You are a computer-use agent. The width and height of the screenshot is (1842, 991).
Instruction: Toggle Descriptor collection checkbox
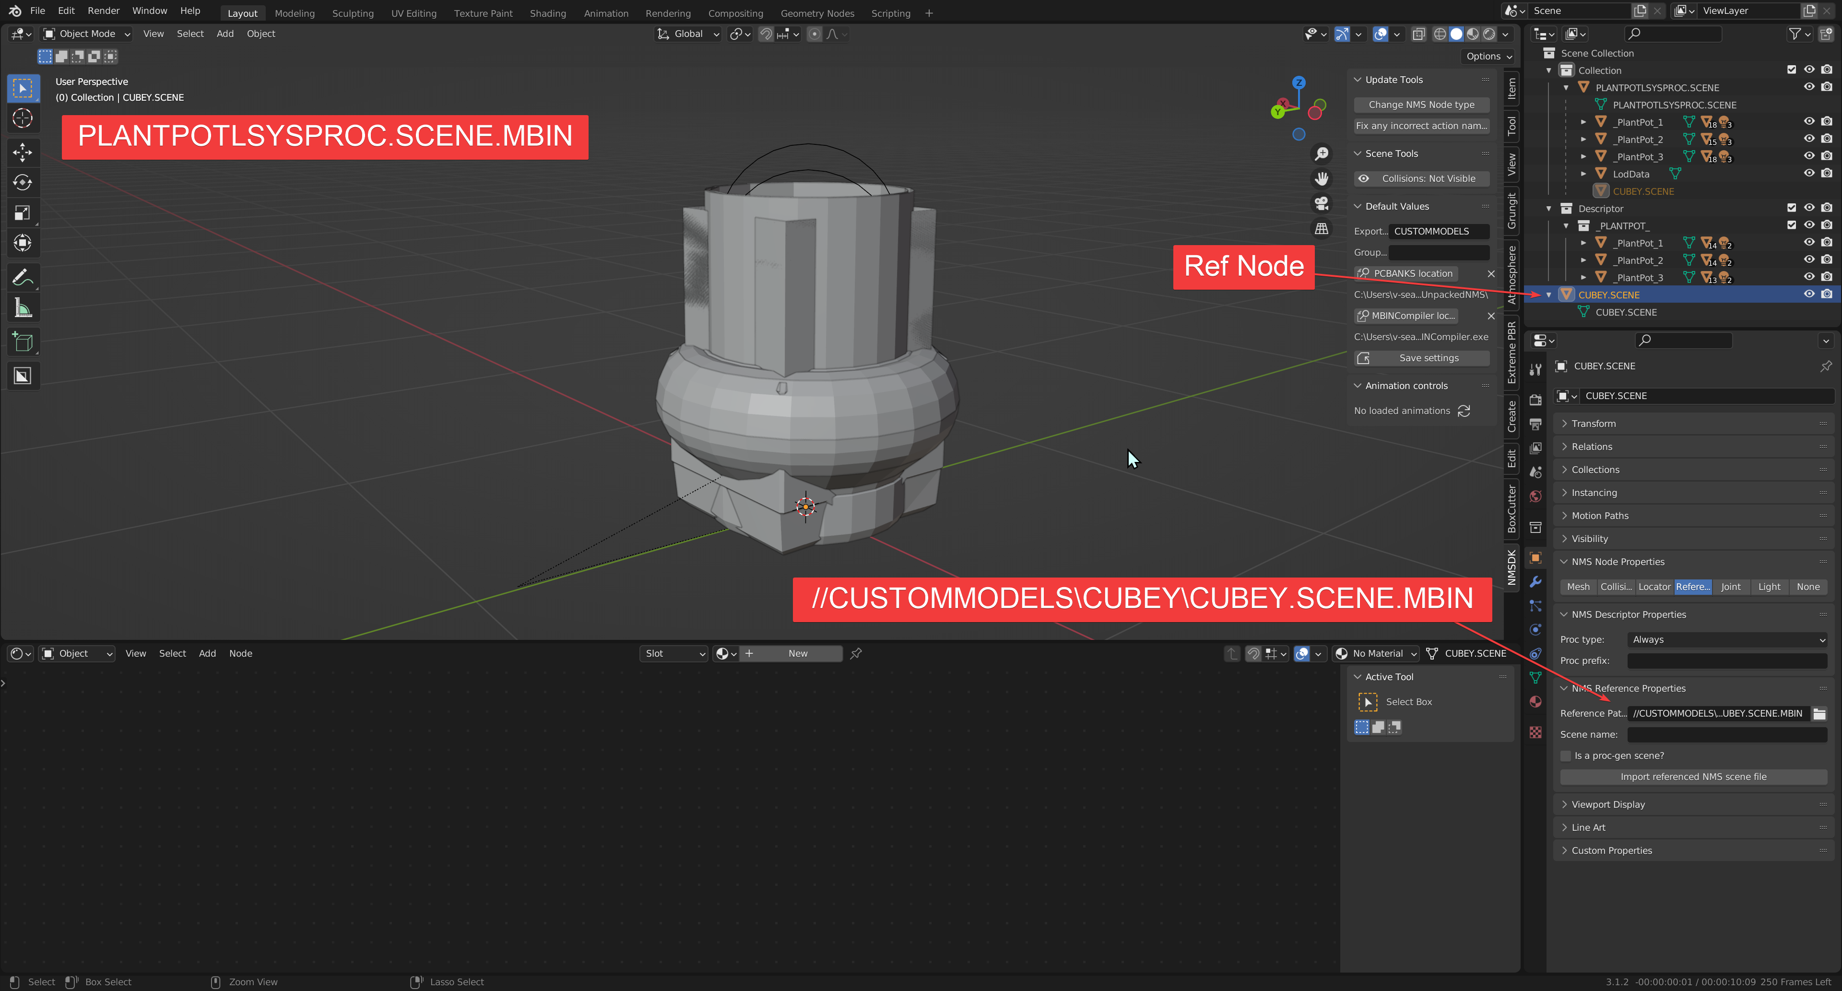tap(1791, 208)
